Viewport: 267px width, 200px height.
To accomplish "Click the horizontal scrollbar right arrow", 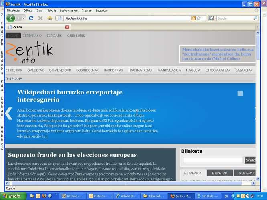I will point(253,183).
